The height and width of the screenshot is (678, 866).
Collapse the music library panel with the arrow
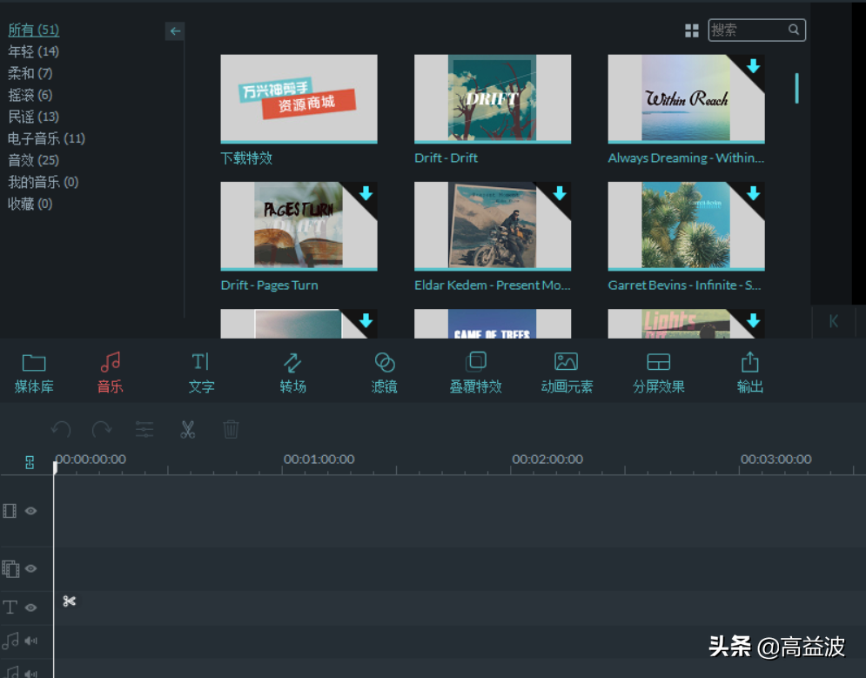pos(174,30)
